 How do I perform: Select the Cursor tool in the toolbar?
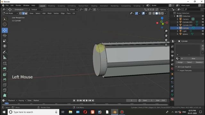(4, 24)
